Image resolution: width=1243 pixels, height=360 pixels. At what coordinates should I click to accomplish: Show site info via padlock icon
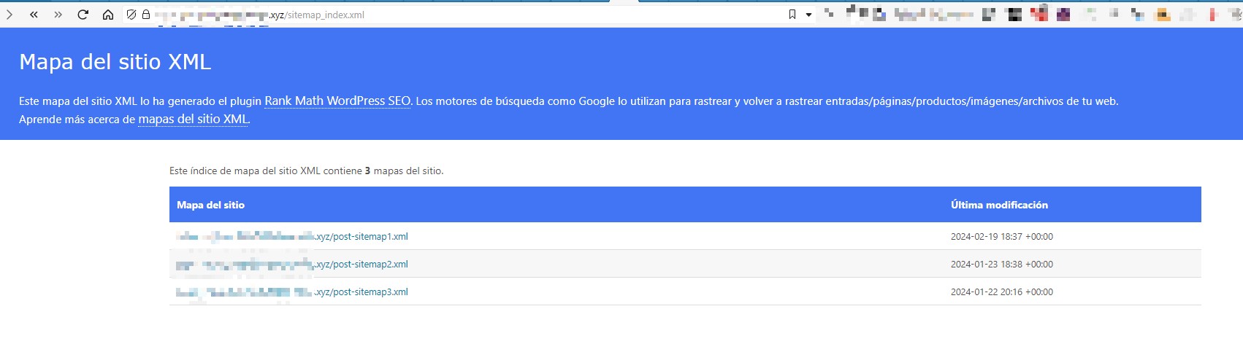[x=146, y=15]
